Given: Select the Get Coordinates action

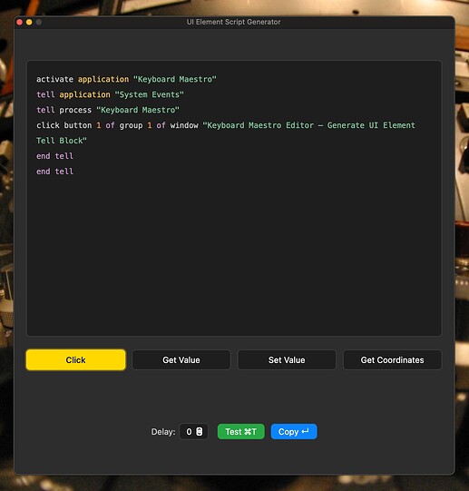Looking at the screenshot, I should (392, 359).
